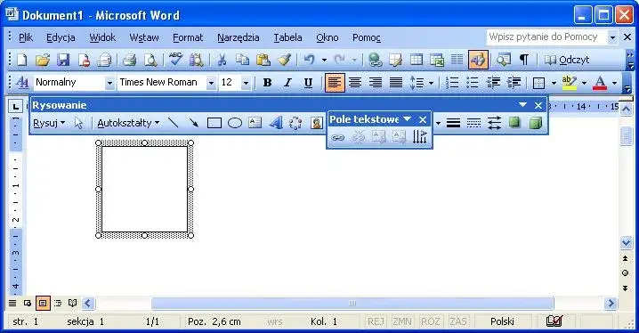Insert clip art from the Rysowanie toolbar
The image size is (639, 333).
[317, 123]
